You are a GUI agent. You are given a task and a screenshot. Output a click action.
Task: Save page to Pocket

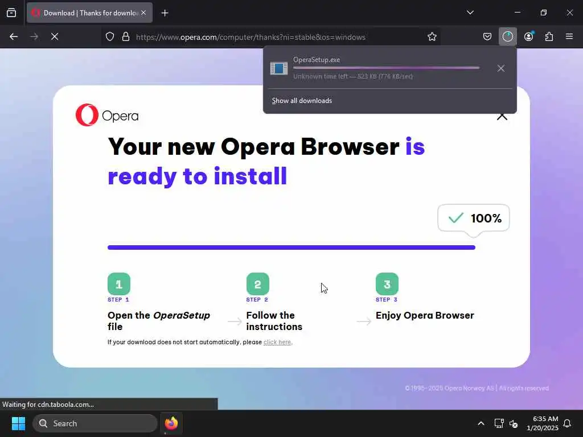(x=487, y=37)
